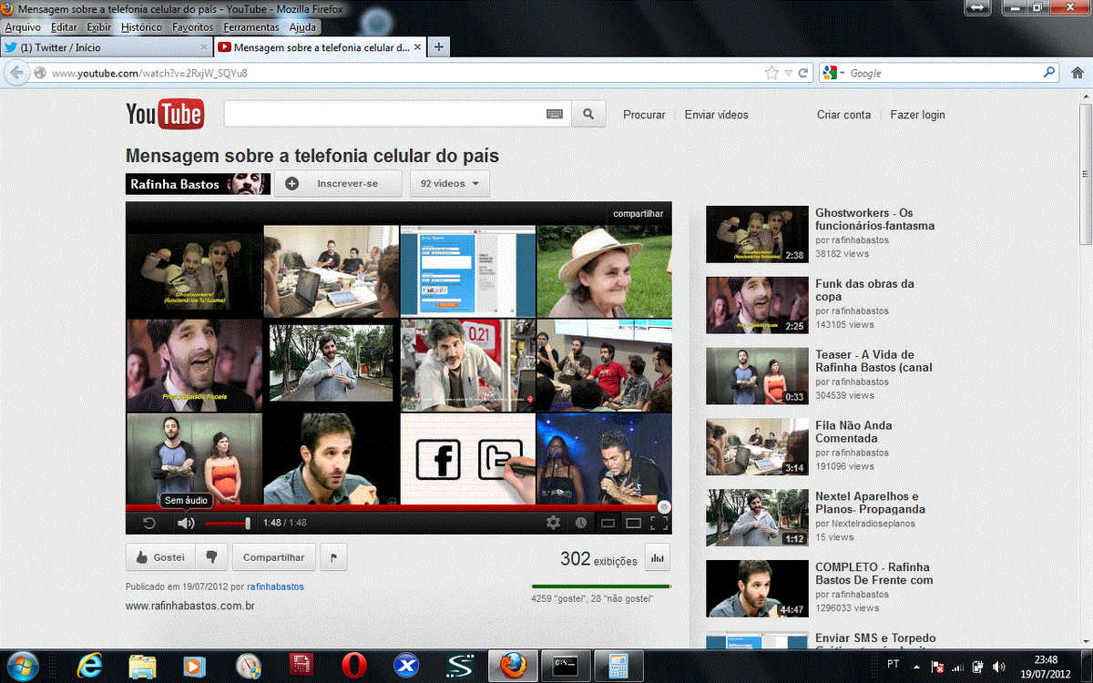Switch to large player size
The image size is (1093, 683).
tap(633, 523)
